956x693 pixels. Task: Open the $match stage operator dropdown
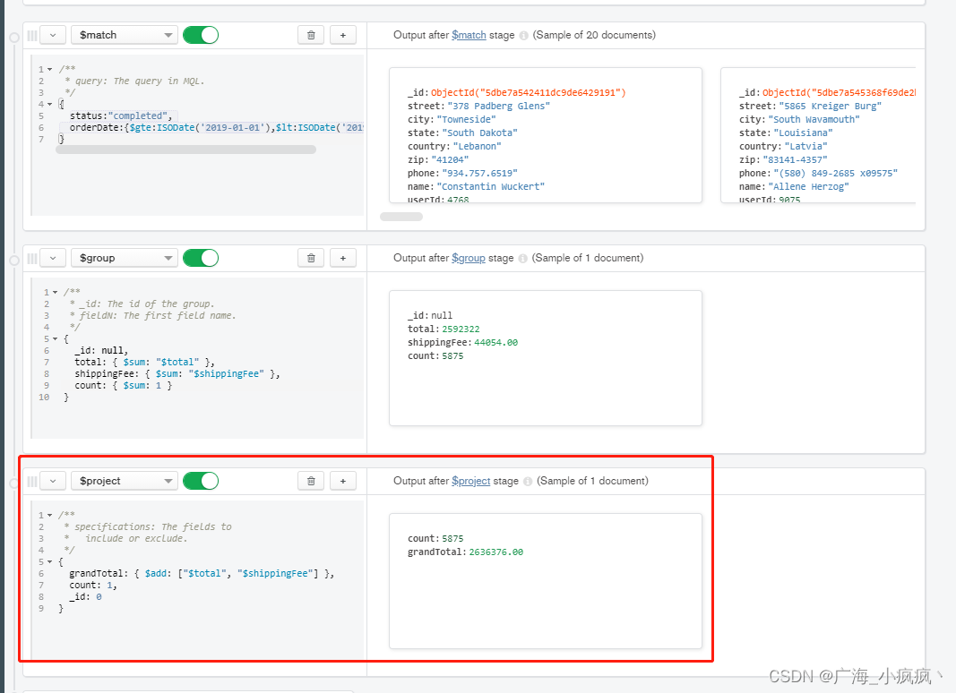pyautogui.click(x=125, y=35)
